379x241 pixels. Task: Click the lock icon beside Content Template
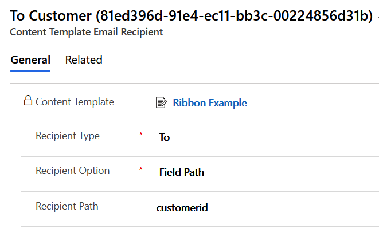coord(28,101)
